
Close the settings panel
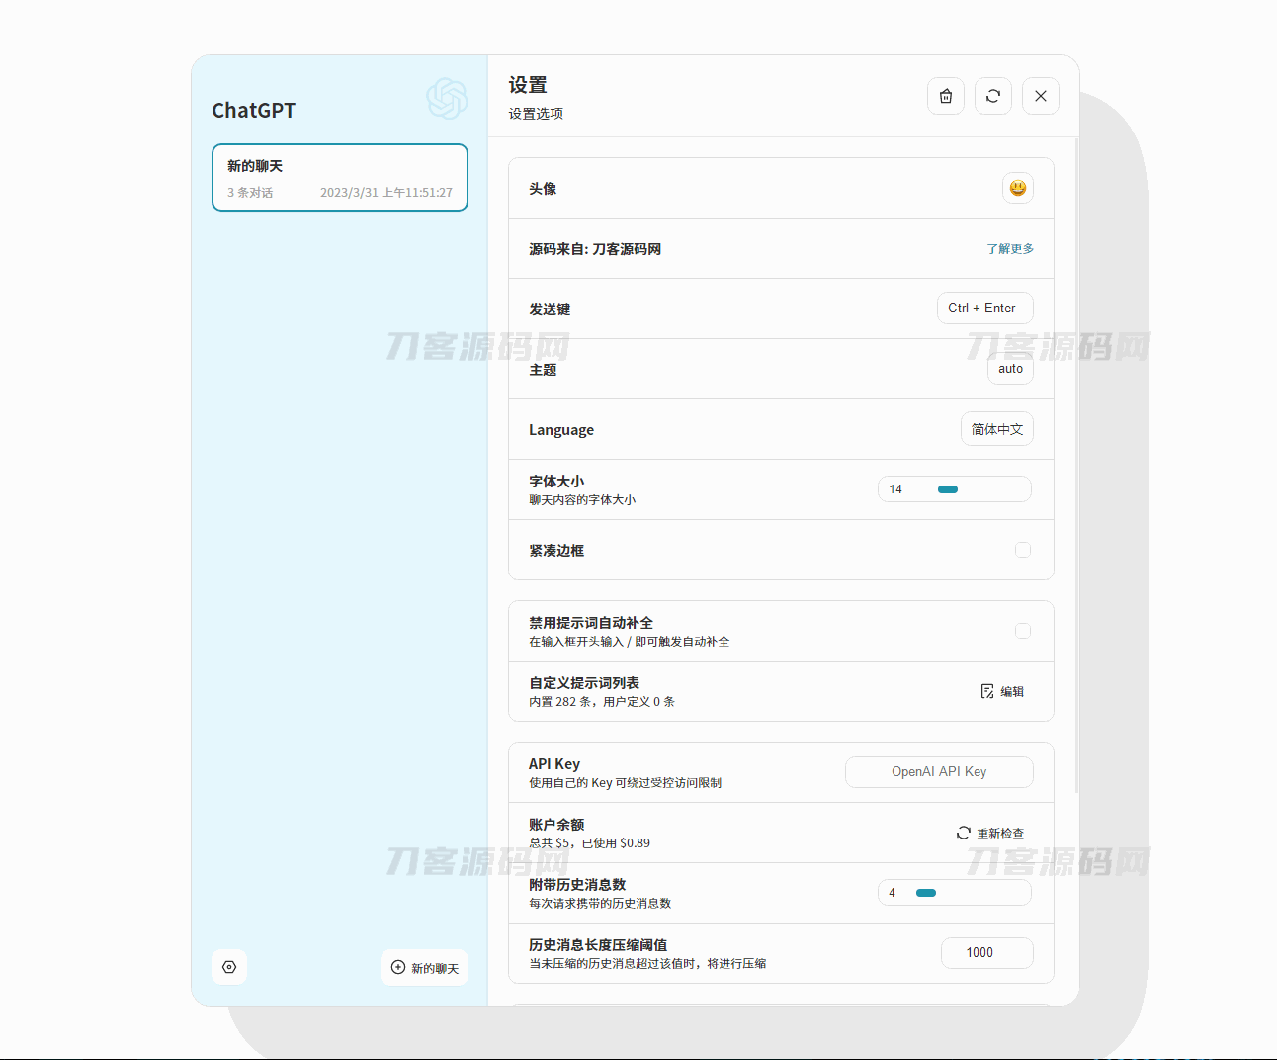1040,96
